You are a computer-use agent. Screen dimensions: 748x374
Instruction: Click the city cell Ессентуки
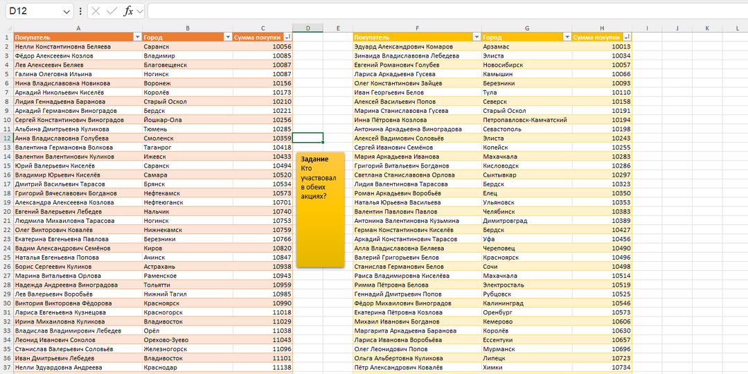pos(527,339)
